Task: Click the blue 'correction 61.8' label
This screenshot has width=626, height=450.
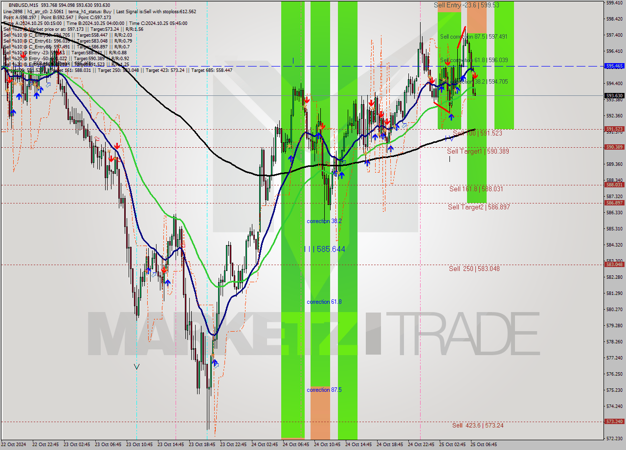Action: 324,302
